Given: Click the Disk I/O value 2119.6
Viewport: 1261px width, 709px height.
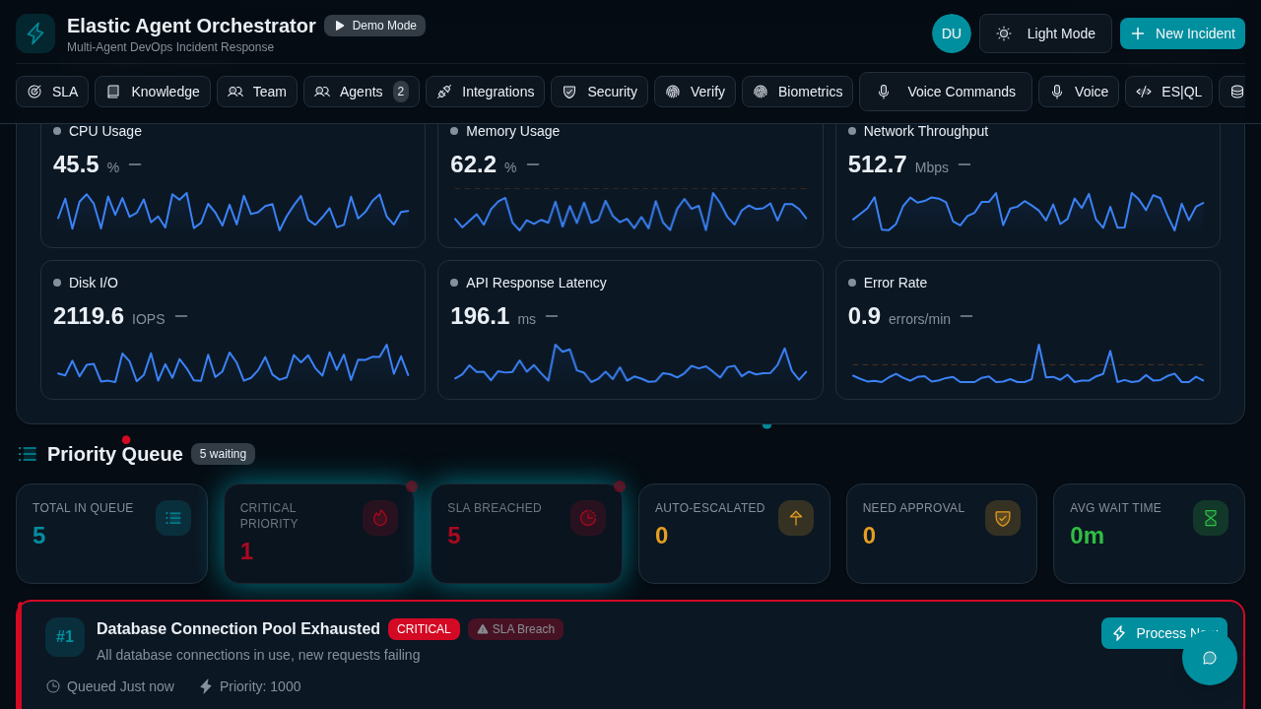Looking at the screenshot, I should point(89,316).
